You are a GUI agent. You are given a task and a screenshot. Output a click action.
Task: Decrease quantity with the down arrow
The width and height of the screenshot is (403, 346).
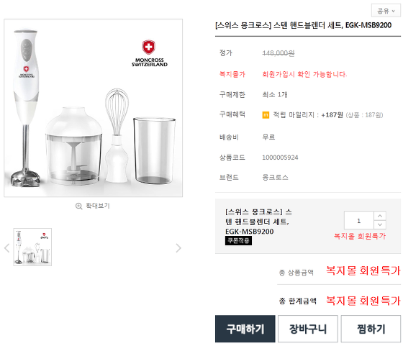click(x=380, y=224)
